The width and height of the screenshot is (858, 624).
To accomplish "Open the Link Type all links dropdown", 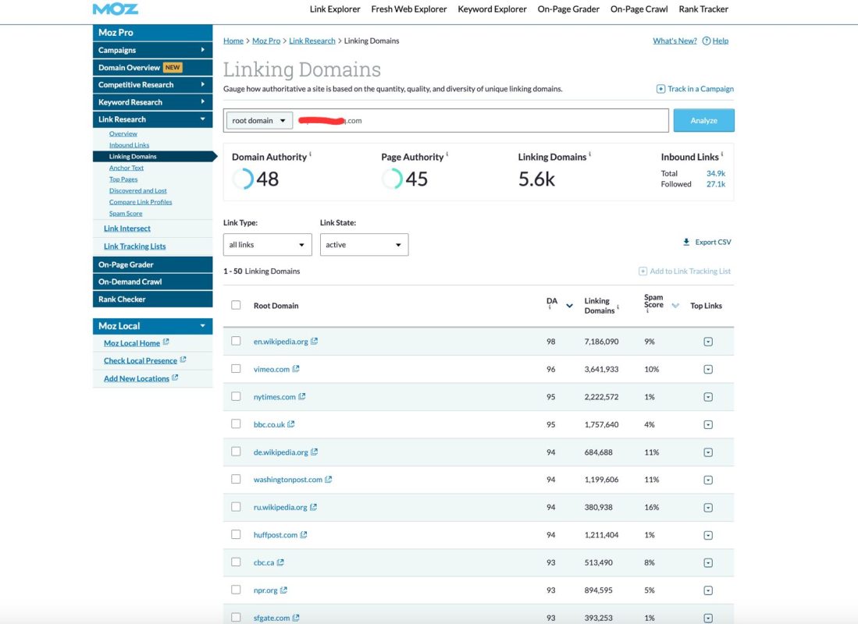I will pos(268,244).
